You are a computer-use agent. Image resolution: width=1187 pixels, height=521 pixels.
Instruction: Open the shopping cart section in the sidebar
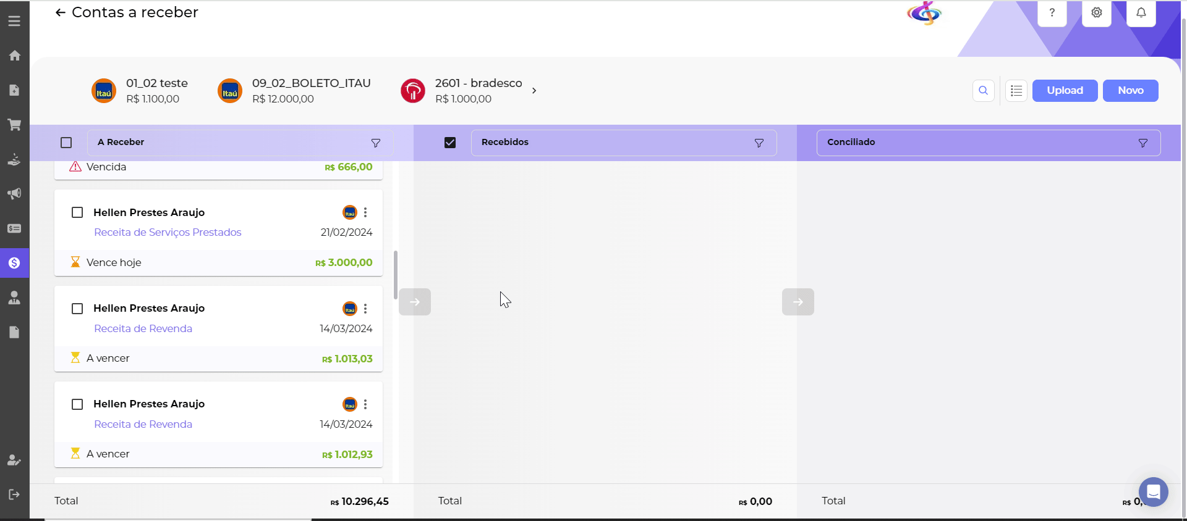[x=14, y=125]
